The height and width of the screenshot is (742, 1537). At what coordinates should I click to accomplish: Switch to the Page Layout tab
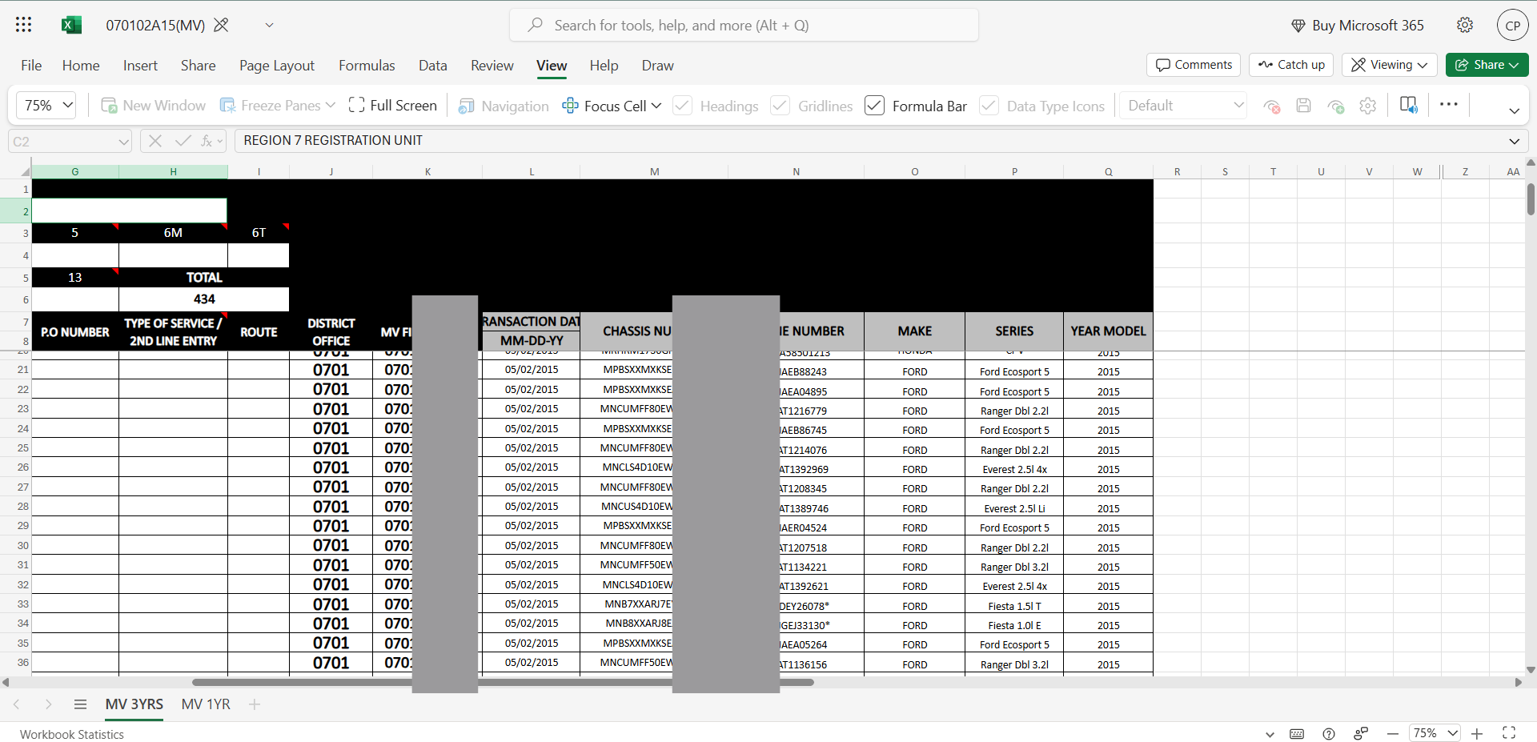[277, 66]
